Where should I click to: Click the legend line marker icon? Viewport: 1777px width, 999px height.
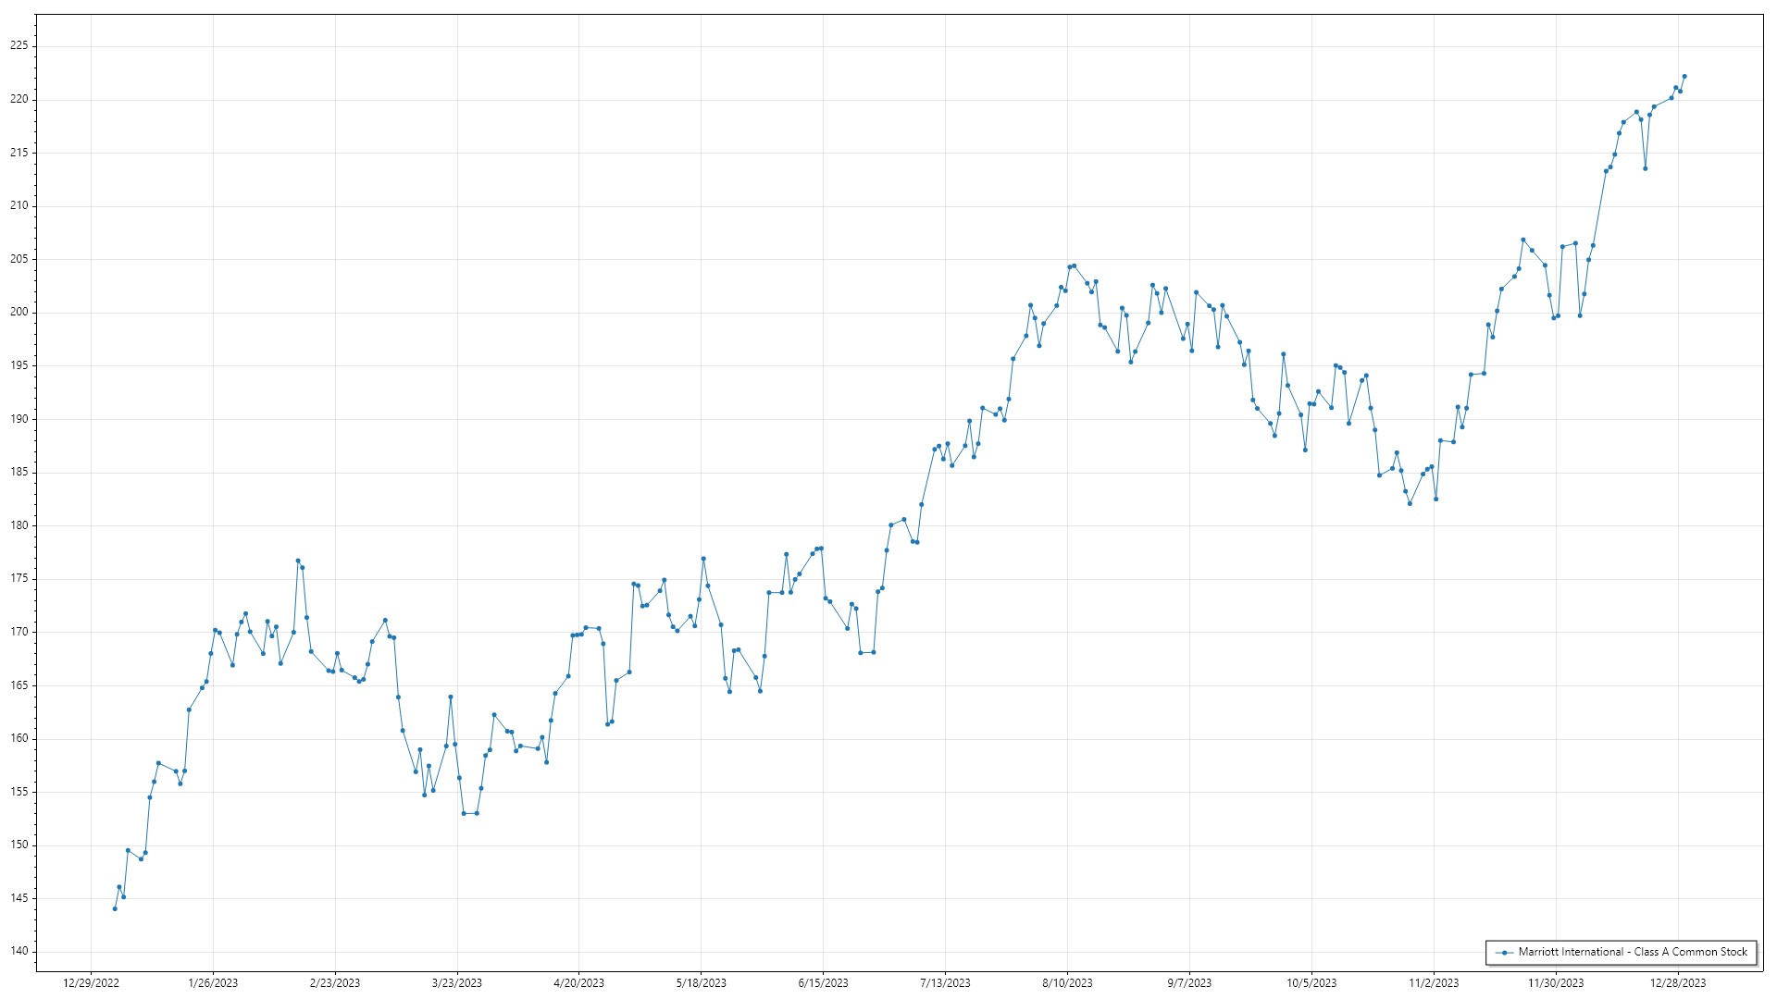point(1505,952)
